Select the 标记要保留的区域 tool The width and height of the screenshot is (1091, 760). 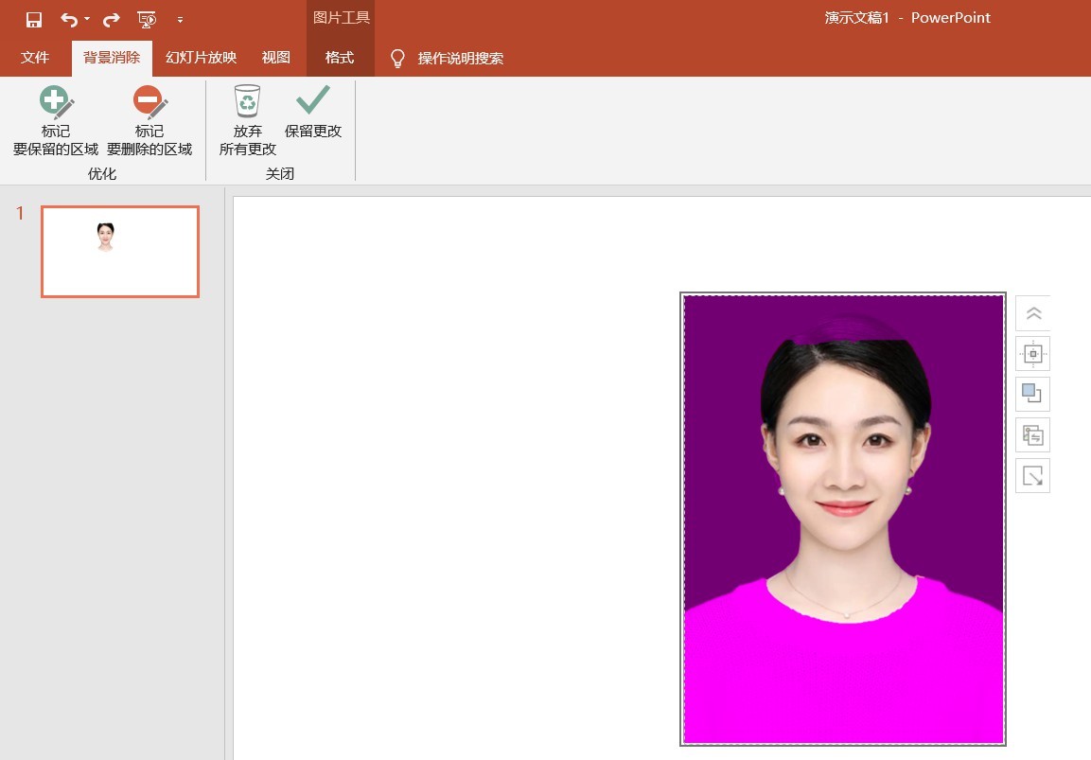[56, 118]
